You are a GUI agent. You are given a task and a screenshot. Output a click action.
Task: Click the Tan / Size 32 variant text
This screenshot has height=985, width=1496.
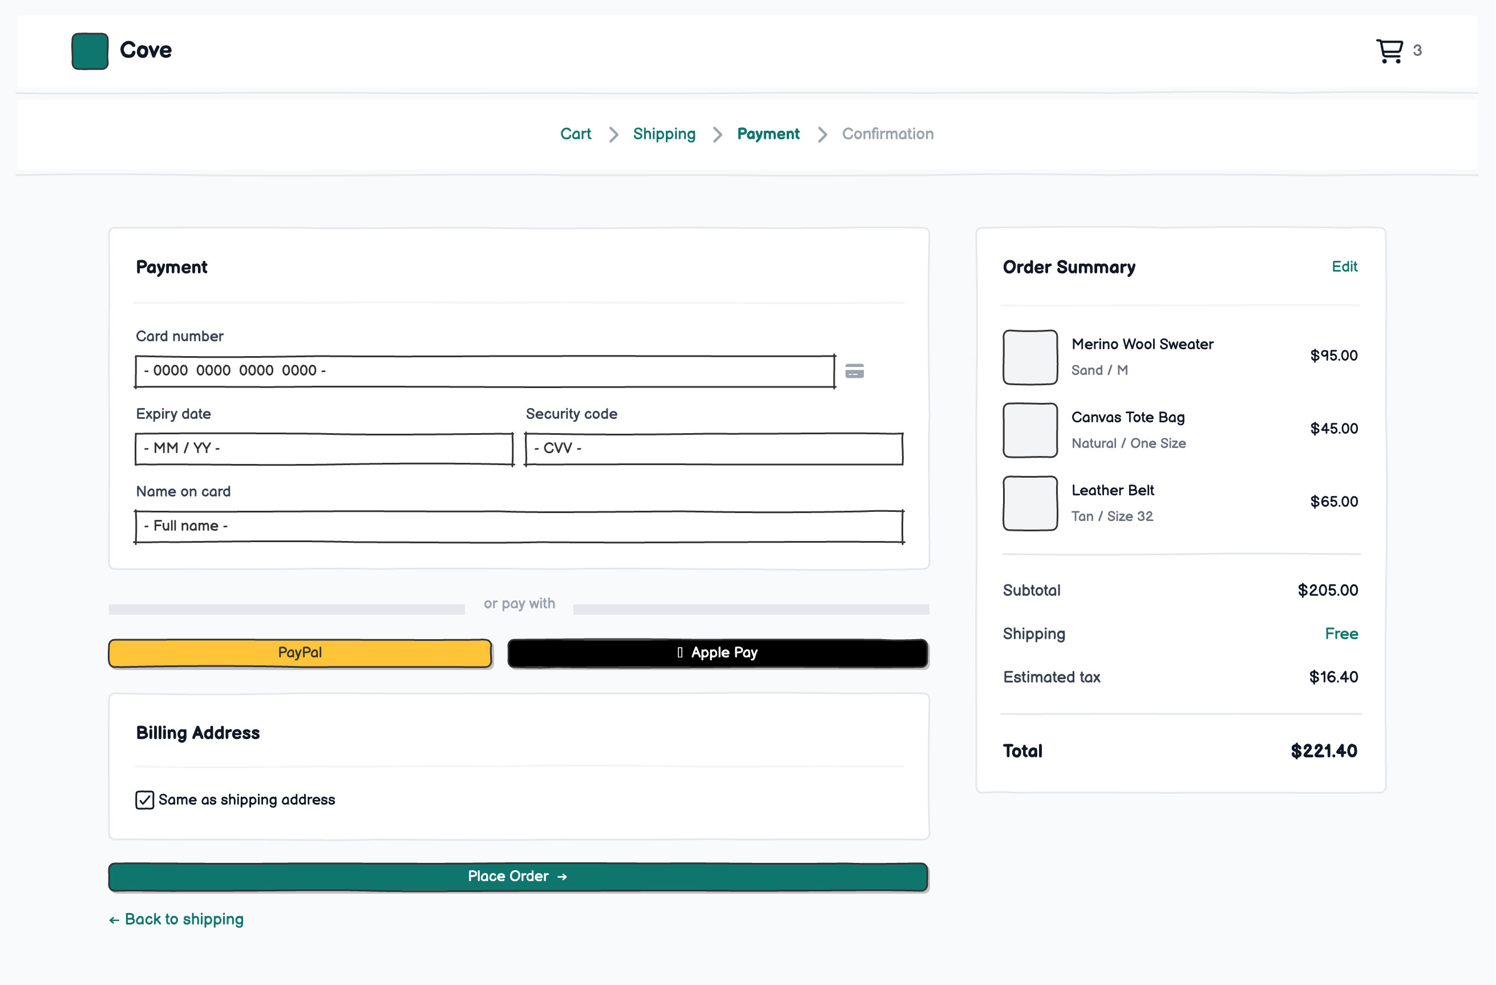point(1112,516)
